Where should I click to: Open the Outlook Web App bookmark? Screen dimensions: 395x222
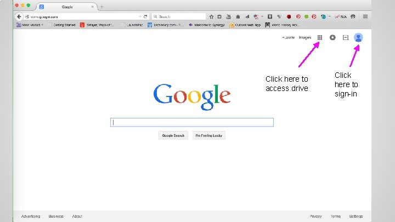pos(245,25)
